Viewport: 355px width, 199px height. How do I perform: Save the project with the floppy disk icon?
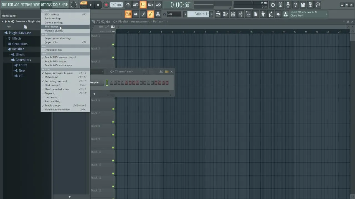click(303, 5)
